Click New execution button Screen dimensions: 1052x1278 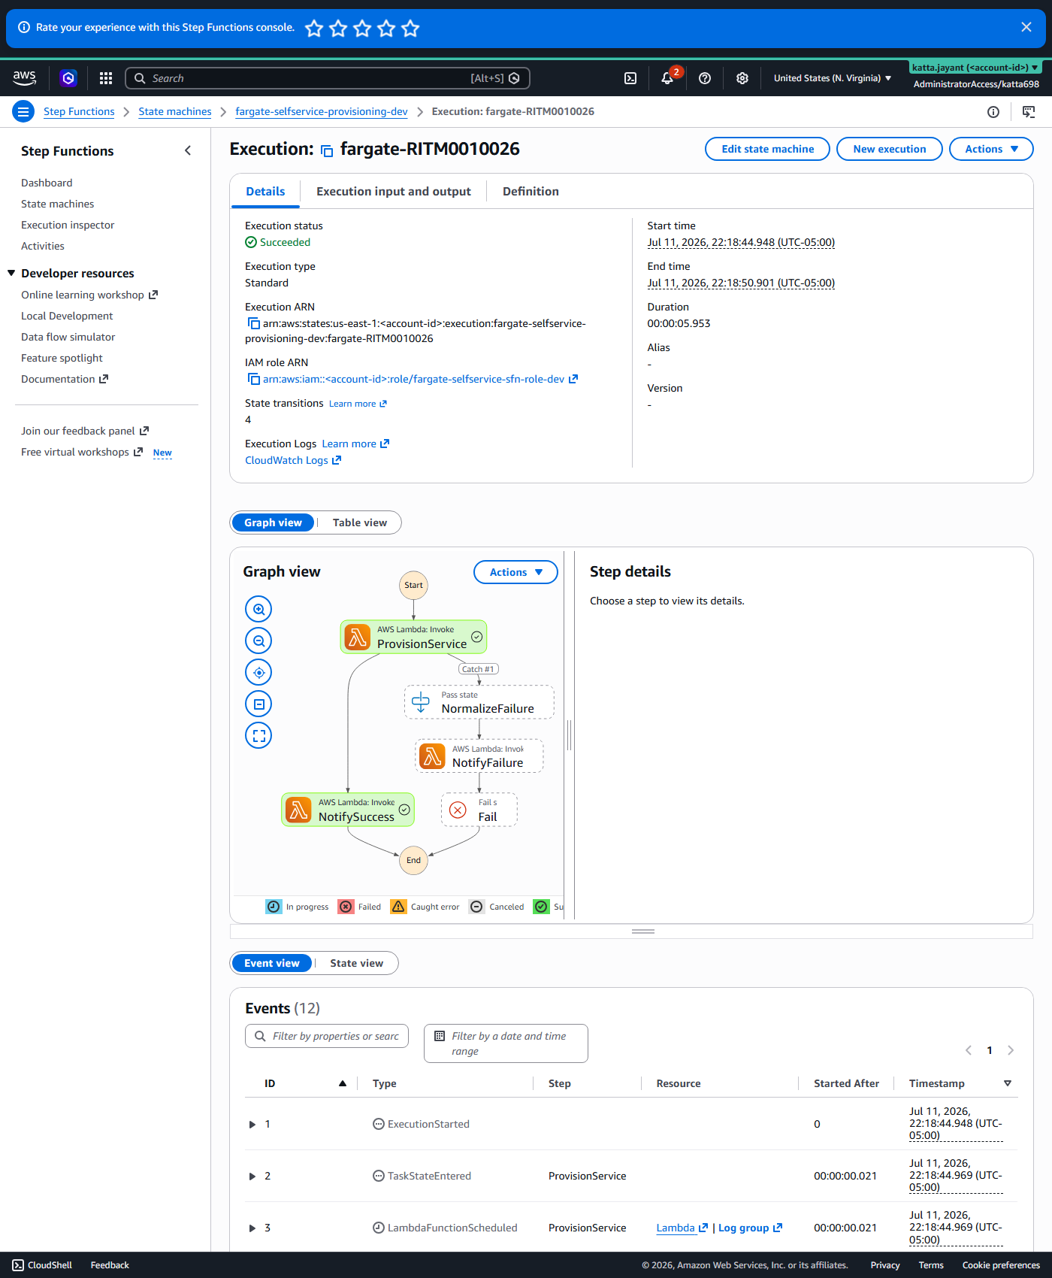890,149
